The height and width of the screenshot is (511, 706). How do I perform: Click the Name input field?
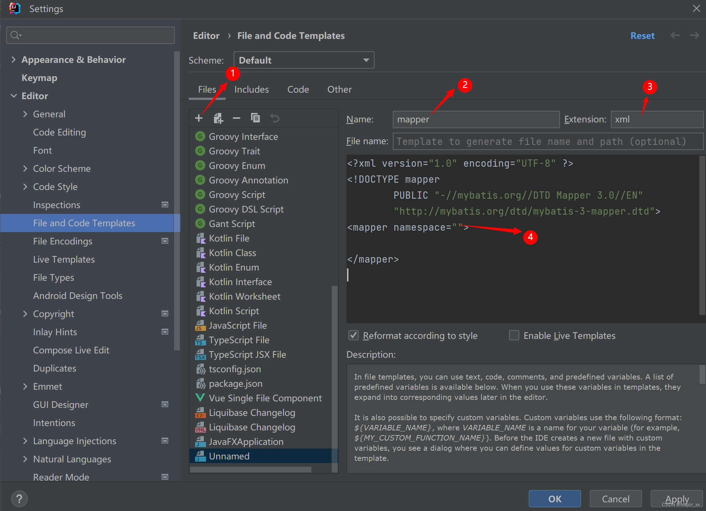point(476,119)
